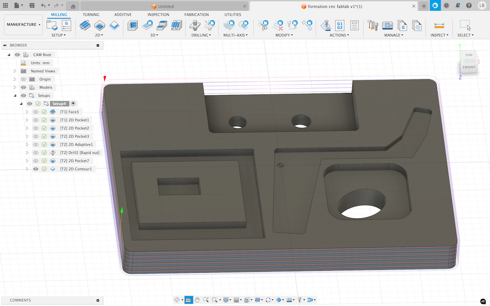
Task: Open Help with the question mark
Action: click(x=469, y=5)
